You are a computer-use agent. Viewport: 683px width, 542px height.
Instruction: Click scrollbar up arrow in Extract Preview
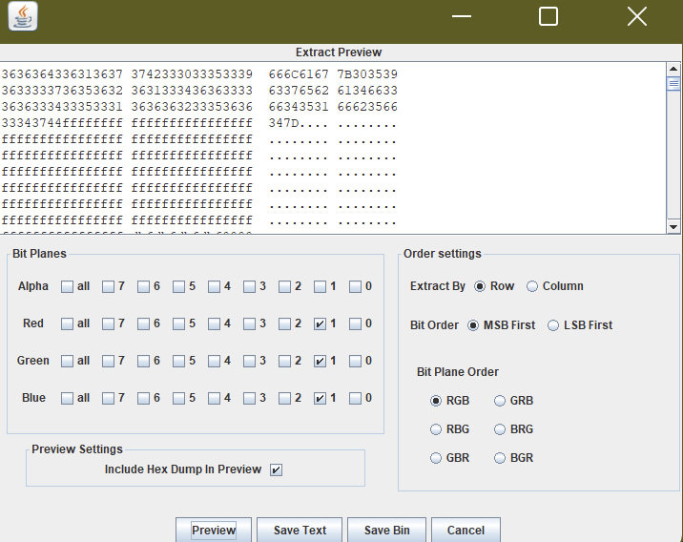coord(673,70)
